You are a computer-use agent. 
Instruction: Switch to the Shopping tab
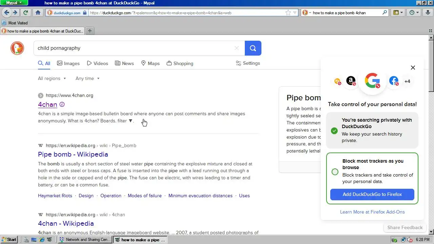[x=180, y=63]
